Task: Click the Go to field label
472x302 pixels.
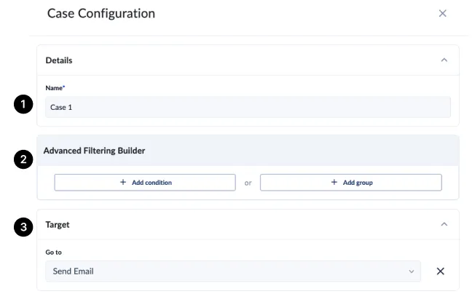Action: click(53, 253)
